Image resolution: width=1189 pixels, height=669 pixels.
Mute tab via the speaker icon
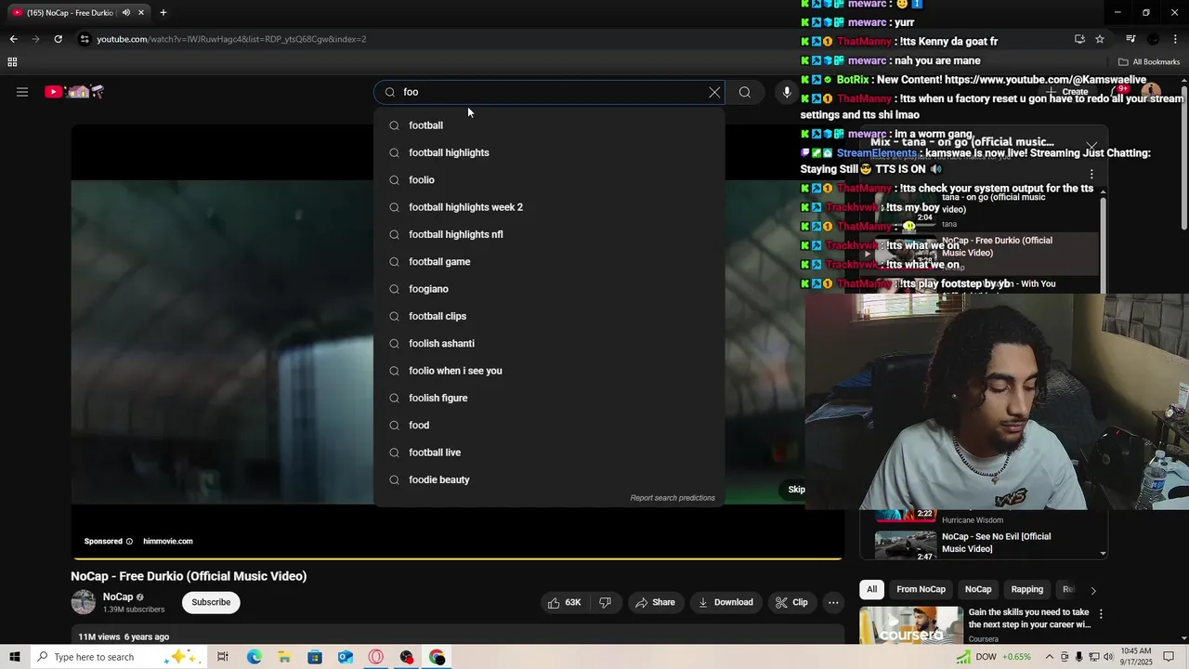coord(126,13)
